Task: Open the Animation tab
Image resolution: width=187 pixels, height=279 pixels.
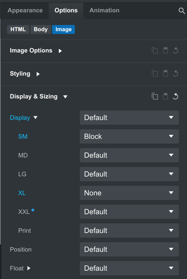Action: pyautogui.click(x=104, y=10)
